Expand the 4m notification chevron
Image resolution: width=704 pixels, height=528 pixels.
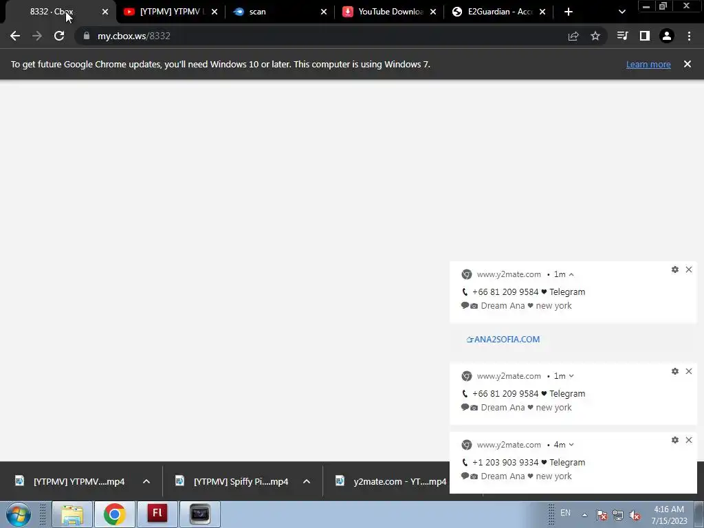[x=571, y=445]
